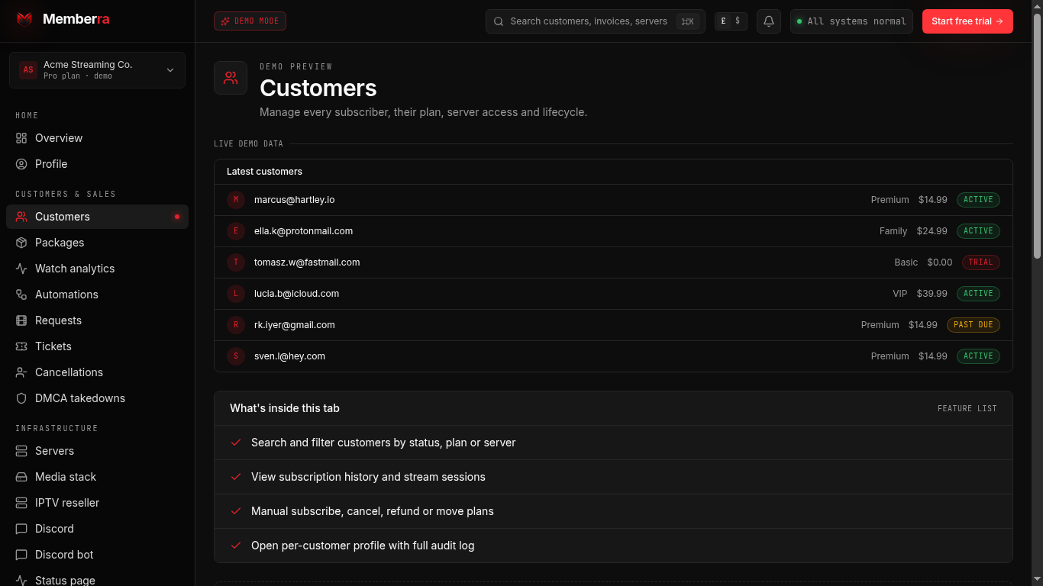Click the R avatar for rk.iyer@gmail.com
Screen dimensions: 1043x586
(x=236, y=325)
